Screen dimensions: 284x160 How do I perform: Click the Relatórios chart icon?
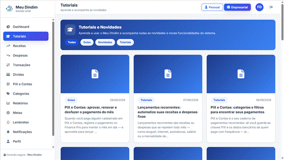click(8, 103)
